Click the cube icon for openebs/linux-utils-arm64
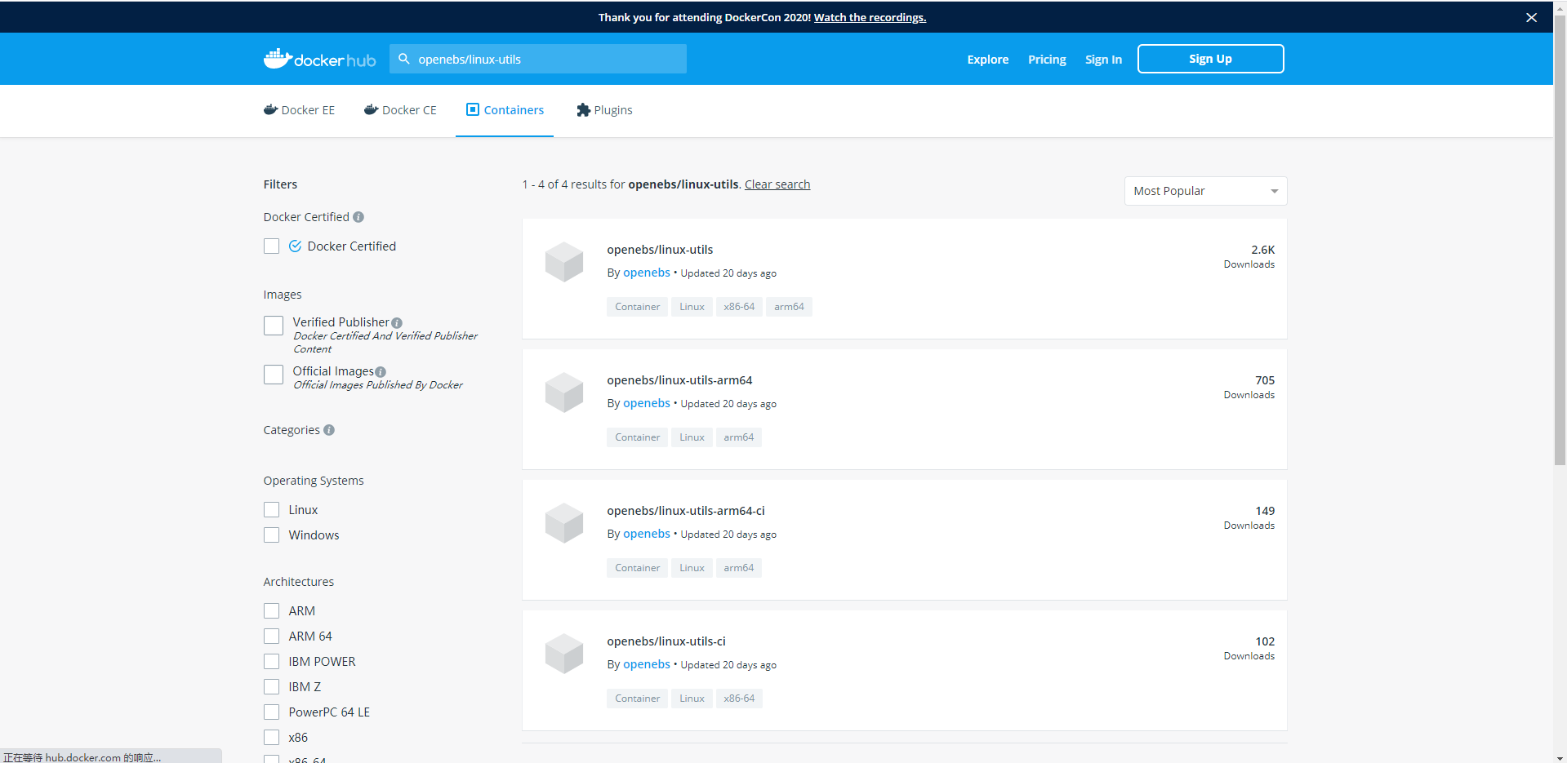1567x763 pixels. (564, 393)
